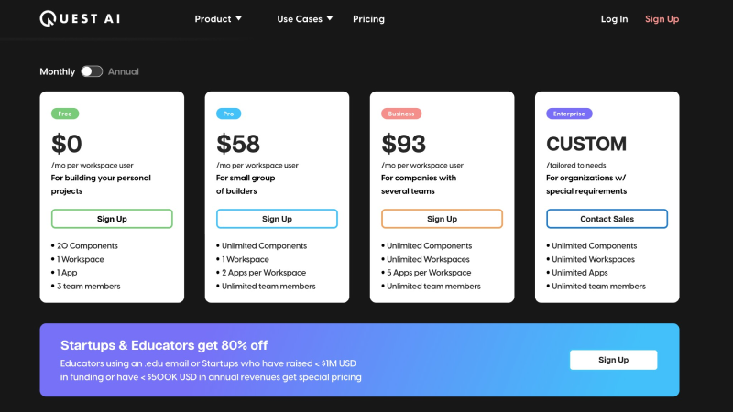
Task: Click the $58 Pro price
Action: point(238,144)
